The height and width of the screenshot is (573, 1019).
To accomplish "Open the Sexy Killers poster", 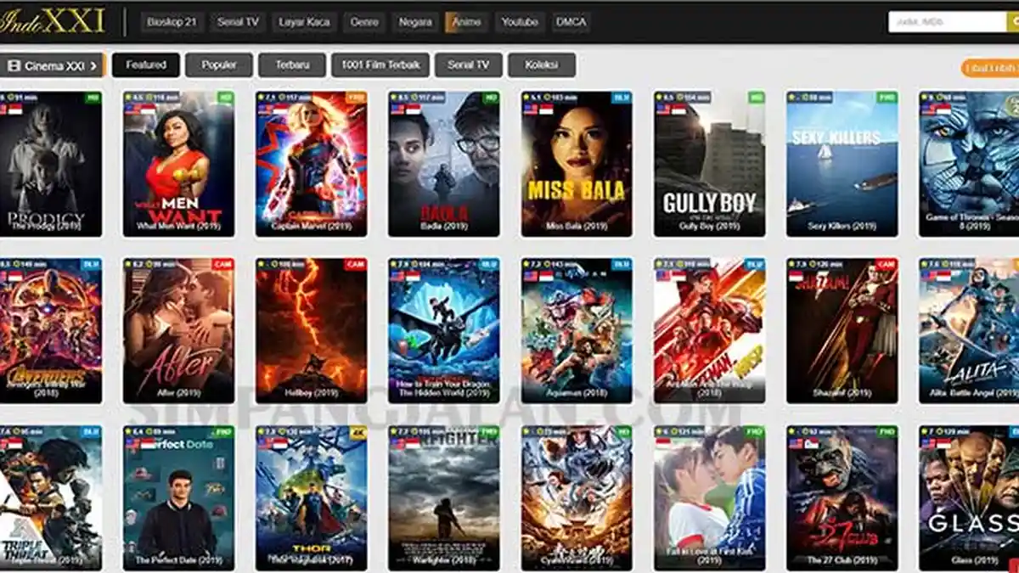I will [842, 164].
